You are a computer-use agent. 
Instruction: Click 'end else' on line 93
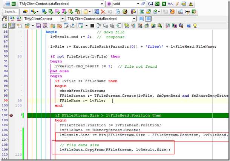click(60, 71)
